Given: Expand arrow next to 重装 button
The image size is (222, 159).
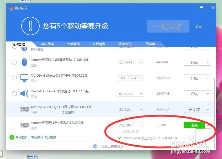Looking at the screenshot, I should pyautogui.click(x=208, y=125).
